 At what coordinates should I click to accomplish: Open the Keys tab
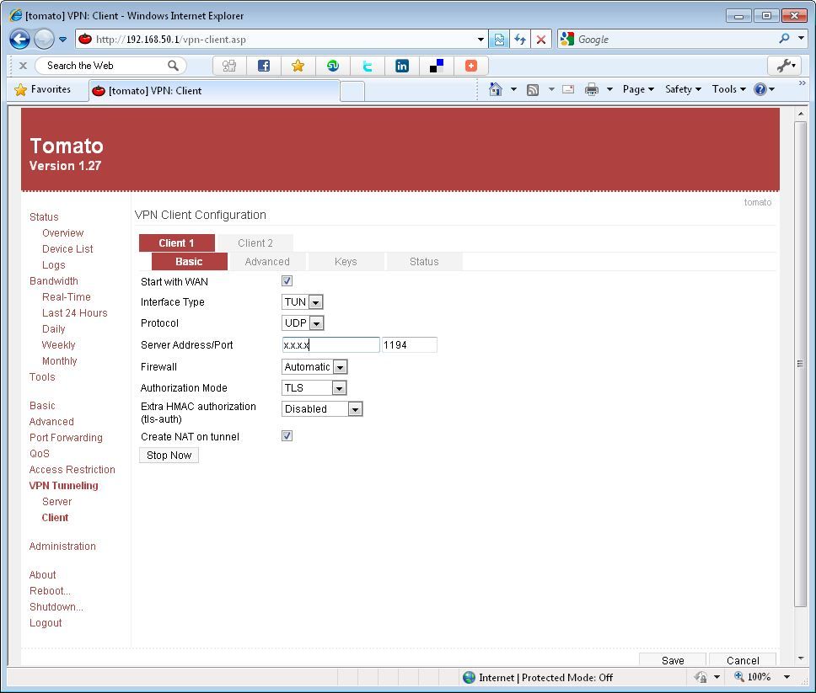click(346, 262)
